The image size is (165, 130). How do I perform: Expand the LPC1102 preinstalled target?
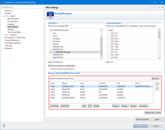pyautogui.click(x=109, y=33)
